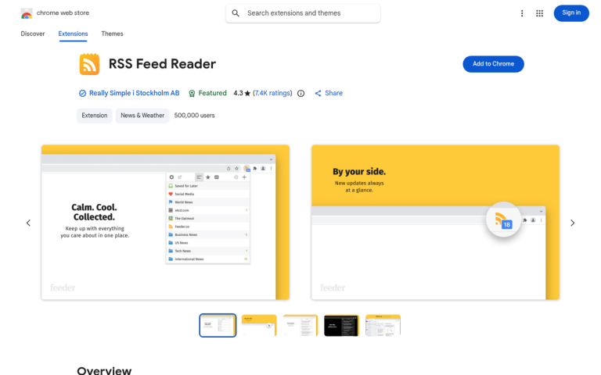Open the ratings info icon
The height and width of the screenshot is (375, 601).
click(300, 94)
